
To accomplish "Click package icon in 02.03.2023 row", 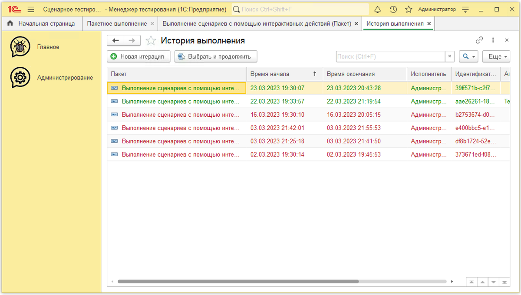I will click(114, 154).
